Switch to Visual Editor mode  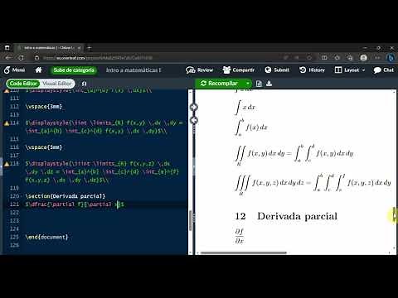57,84
